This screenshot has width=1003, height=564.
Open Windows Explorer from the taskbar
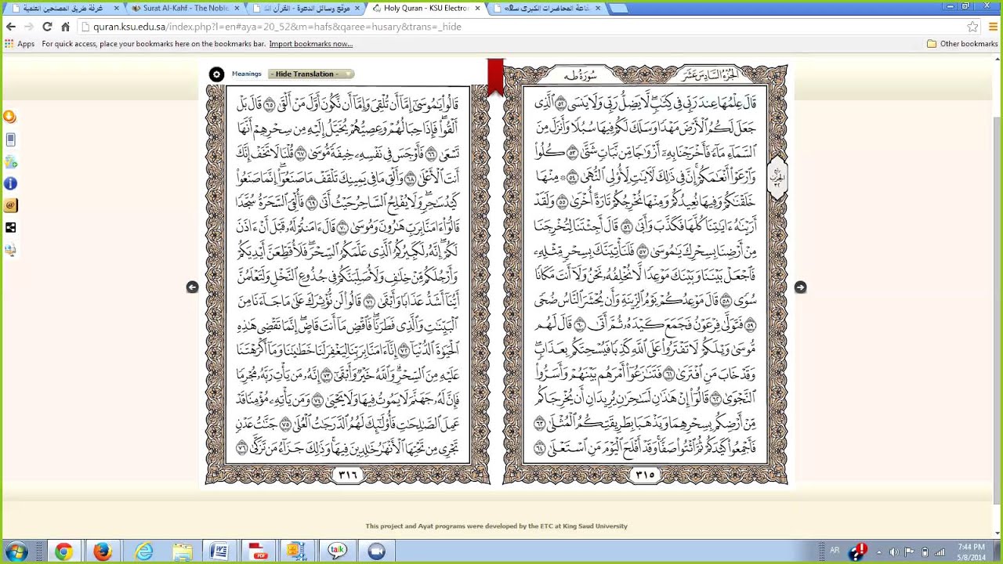[x=183, y=551]
